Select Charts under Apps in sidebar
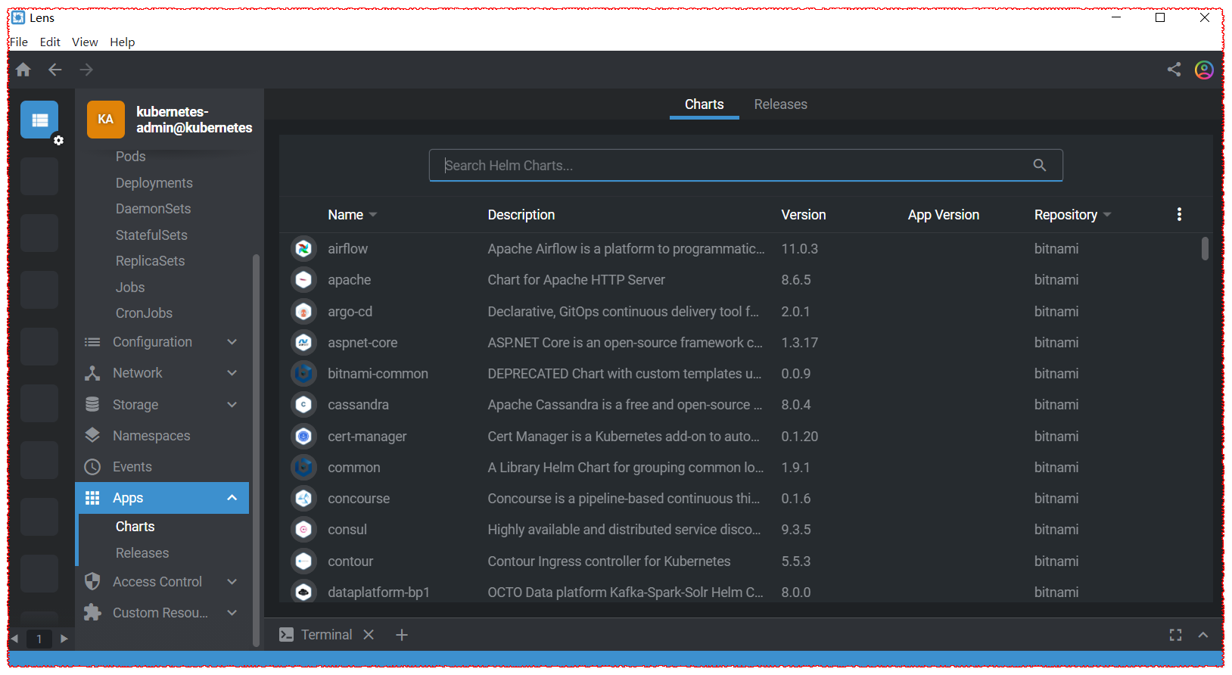The image size is (1232, 675). point(135,527)
